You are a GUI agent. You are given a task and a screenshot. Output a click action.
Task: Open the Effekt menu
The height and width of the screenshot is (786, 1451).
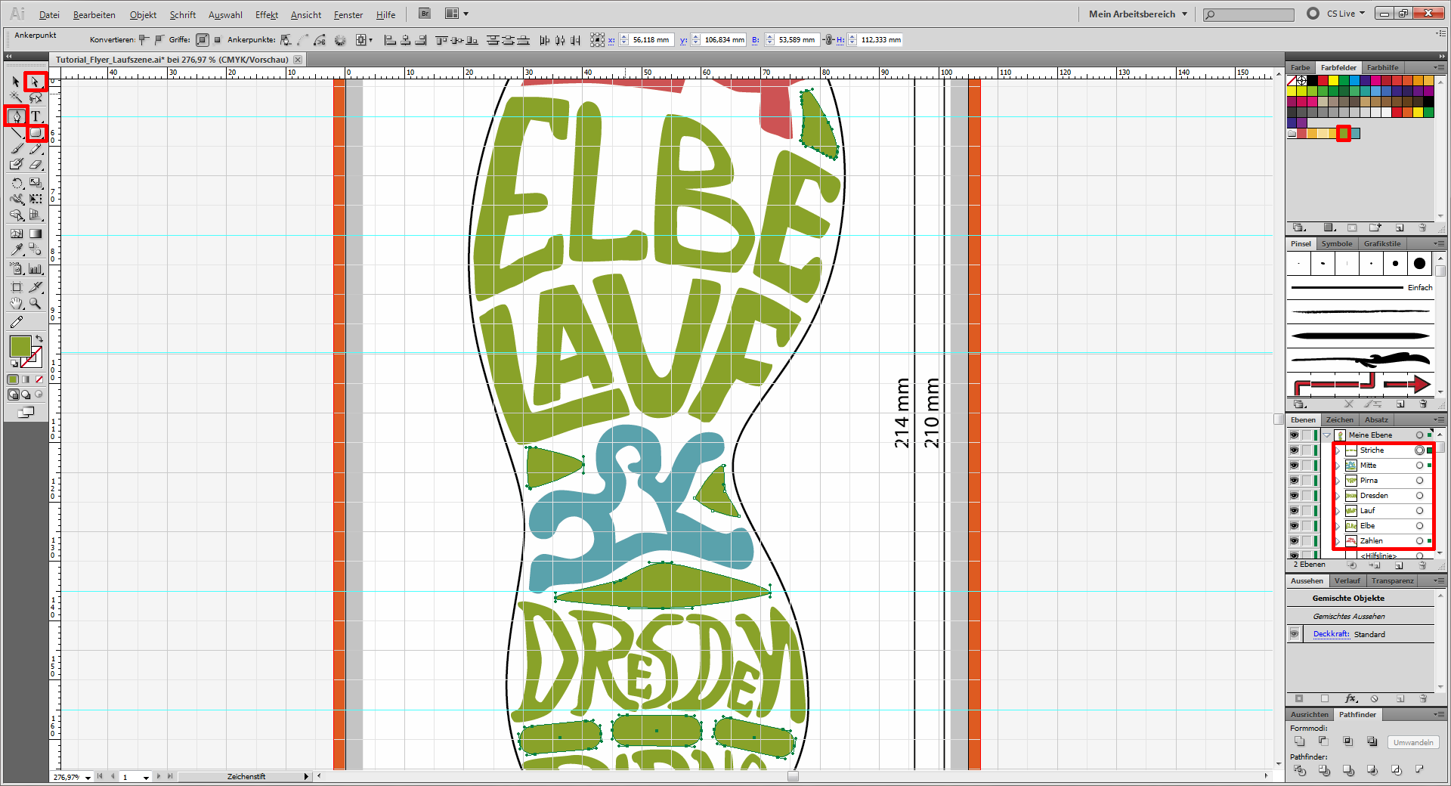(x=266, y=15)
